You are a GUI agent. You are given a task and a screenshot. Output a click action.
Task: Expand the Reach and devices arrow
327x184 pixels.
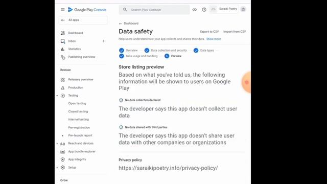click(x=57, y=144)
